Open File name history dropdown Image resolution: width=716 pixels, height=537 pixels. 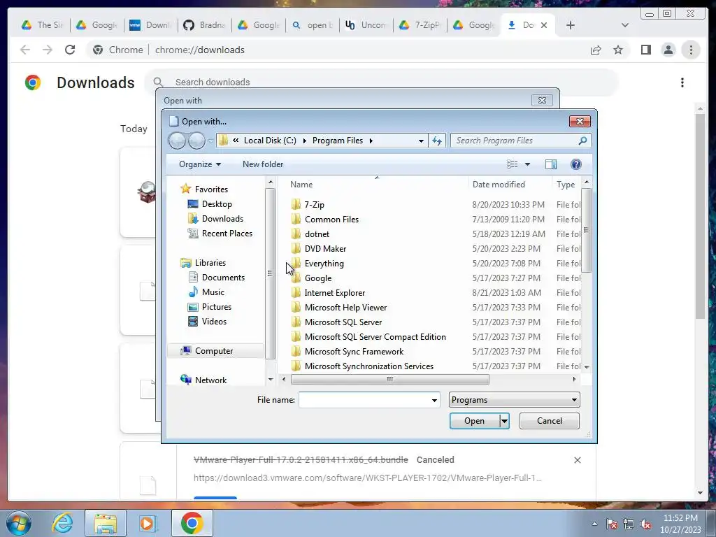tap(434, 401)
